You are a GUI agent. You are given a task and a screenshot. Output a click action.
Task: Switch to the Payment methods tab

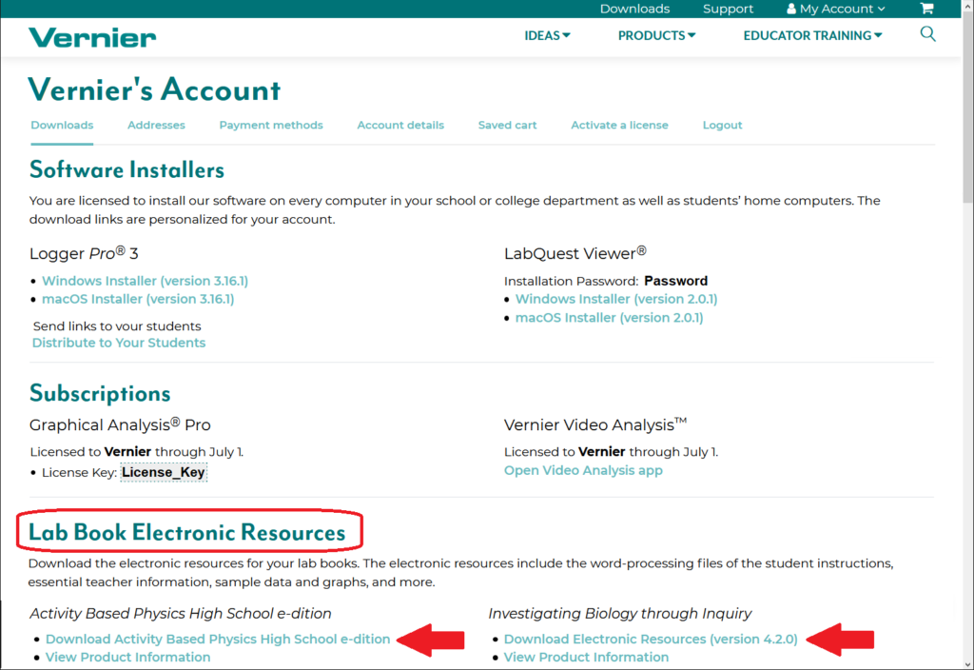click(x=271, y=125)
